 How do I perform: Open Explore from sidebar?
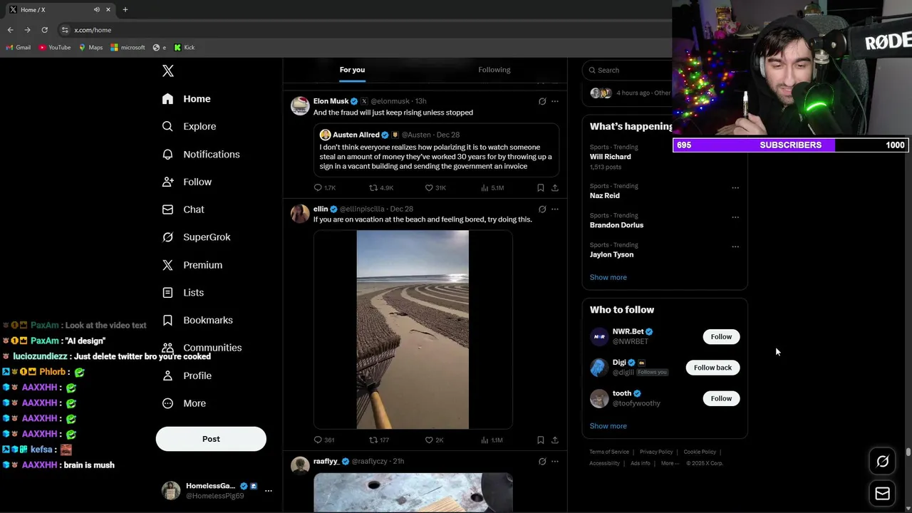(189, 126)
